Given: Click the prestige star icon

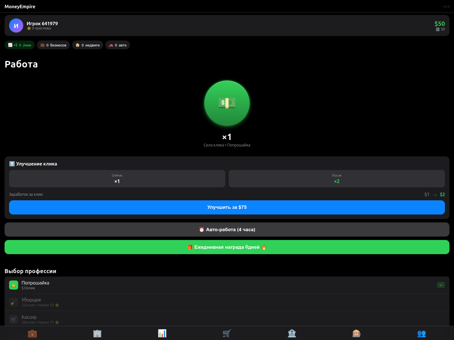Looking at the screenshot, I should tap(29, 28).
